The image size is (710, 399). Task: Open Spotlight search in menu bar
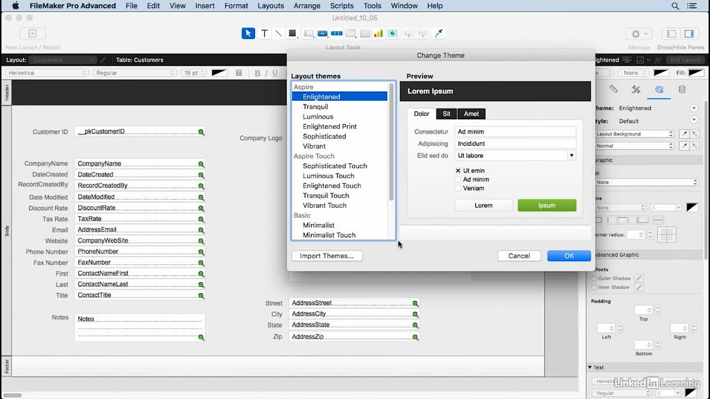(675, 6)
